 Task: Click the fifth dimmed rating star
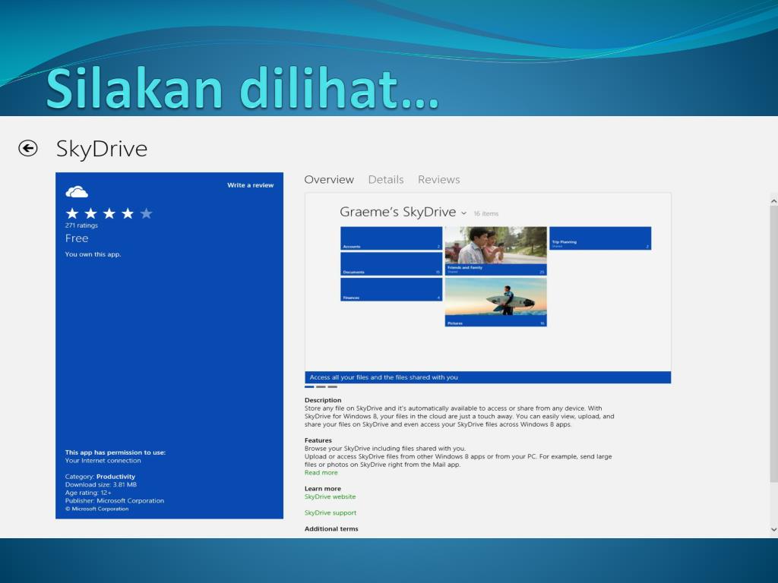pos(146,213)
